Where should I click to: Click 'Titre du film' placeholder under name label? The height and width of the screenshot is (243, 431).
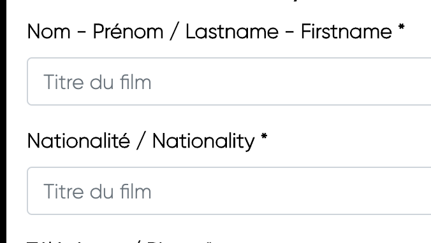98,82
